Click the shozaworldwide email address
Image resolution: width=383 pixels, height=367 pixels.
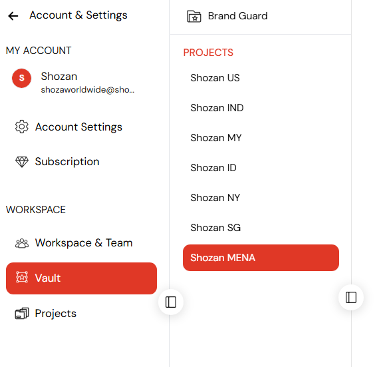[x=88, y=90]
